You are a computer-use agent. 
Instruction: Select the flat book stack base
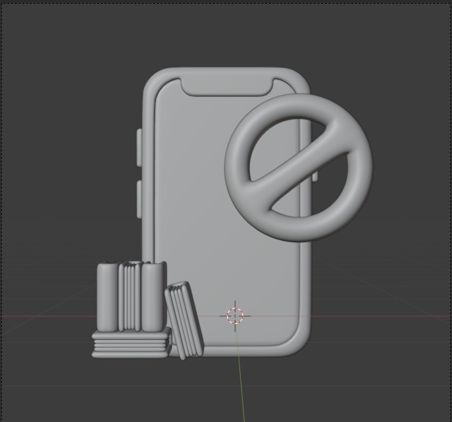click(131, 344)
